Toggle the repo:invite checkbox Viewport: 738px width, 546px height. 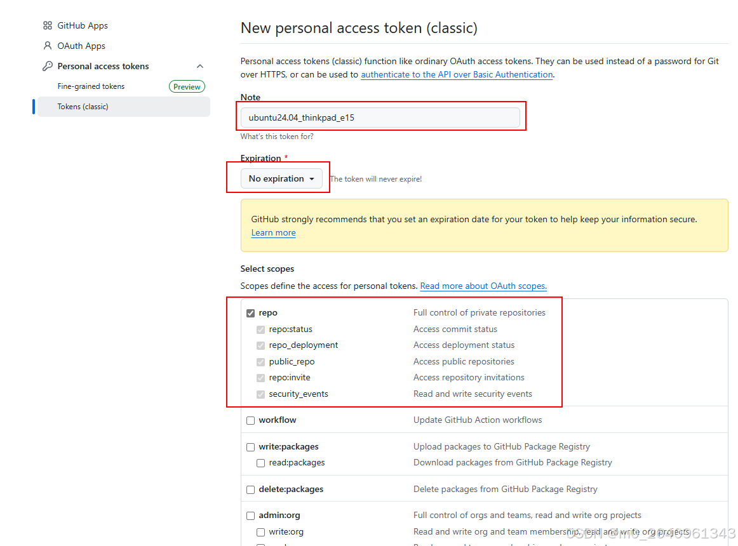pos(261,378)
